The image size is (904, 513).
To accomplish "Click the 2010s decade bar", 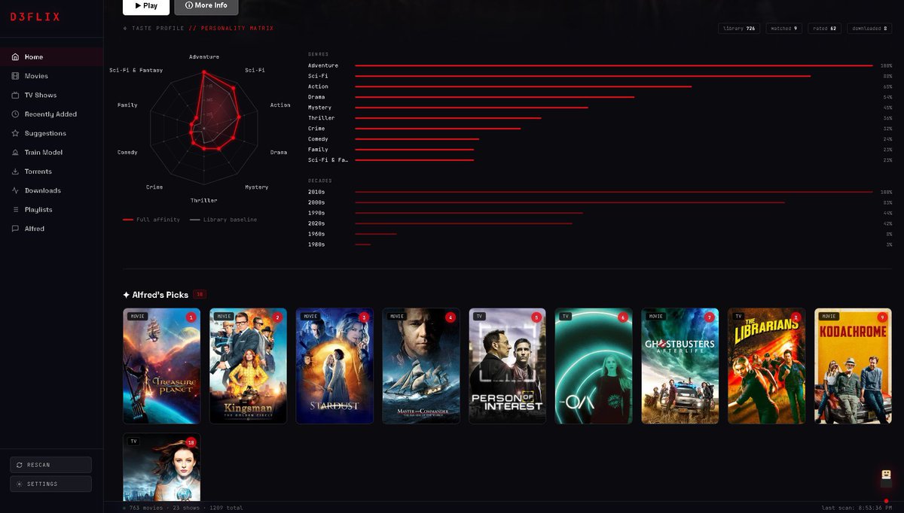I will (x=613, y=192).
